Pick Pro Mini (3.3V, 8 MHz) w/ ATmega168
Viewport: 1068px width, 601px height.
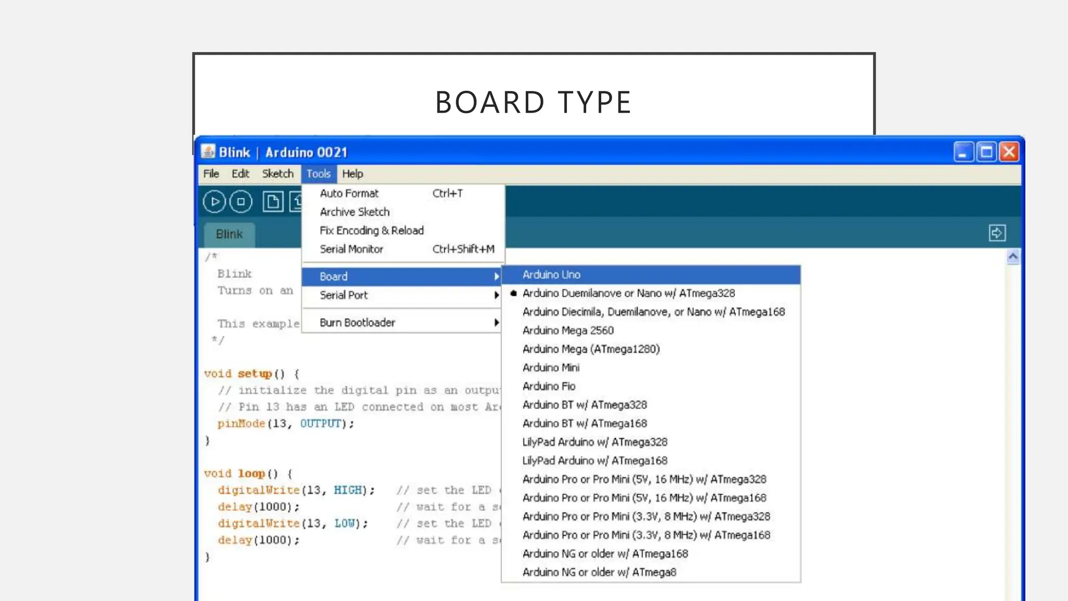pos(651,535)
